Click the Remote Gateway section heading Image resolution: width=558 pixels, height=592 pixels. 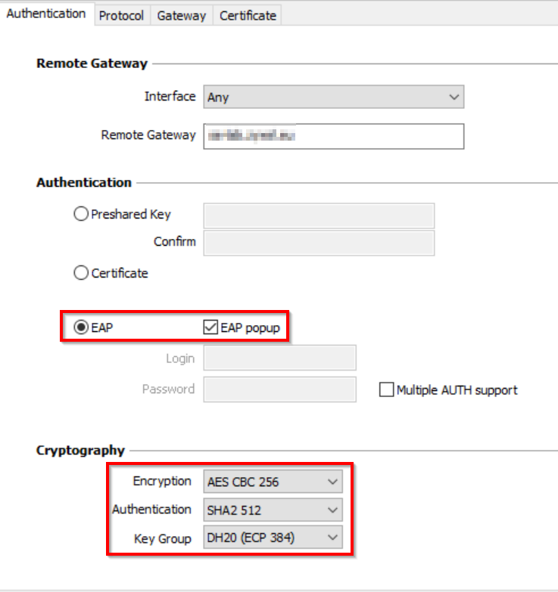[92, 64]
